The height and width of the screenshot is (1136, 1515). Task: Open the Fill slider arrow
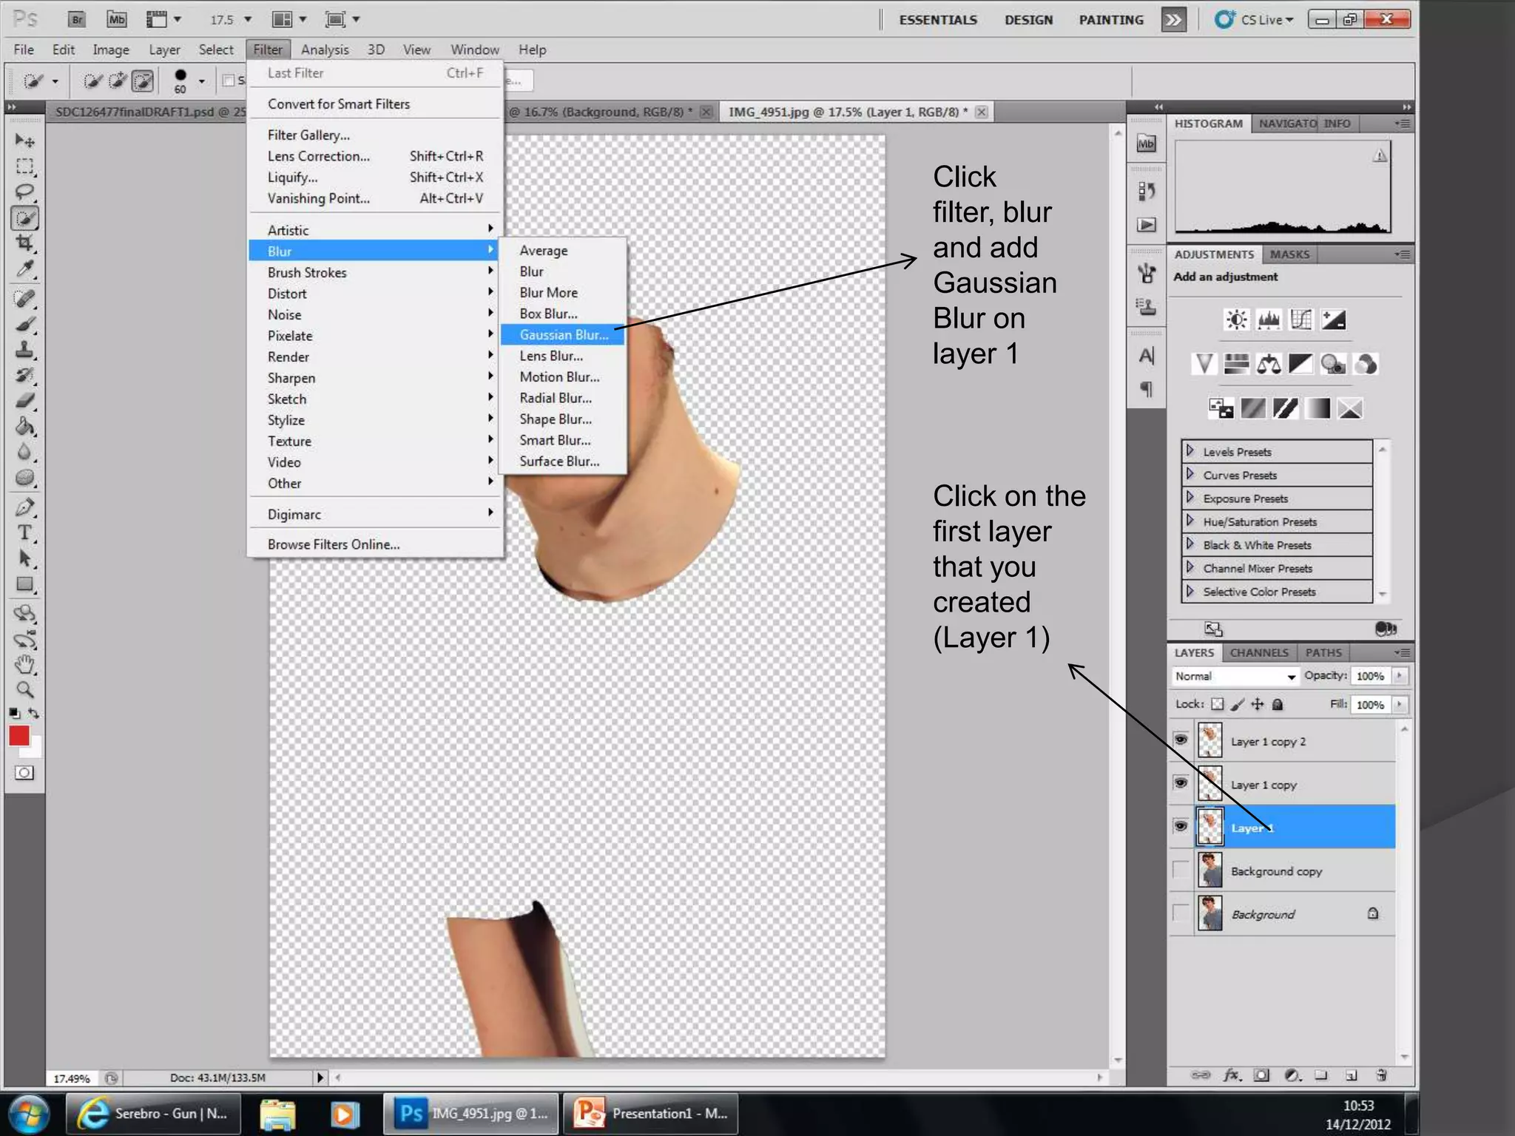point(1399,705)
